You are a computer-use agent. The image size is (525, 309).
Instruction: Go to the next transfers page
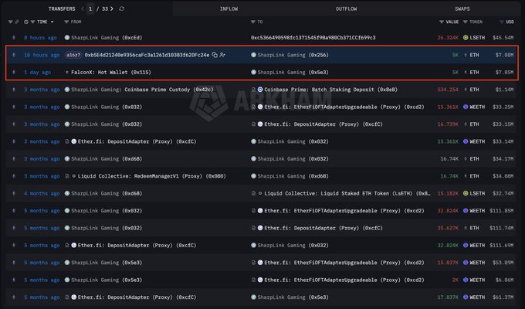(112, 8)
